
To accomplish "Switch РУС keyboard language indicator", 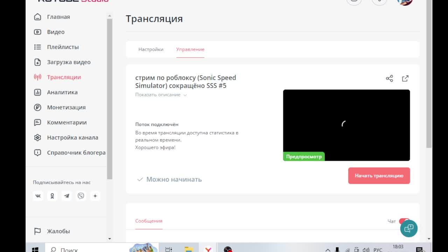I will point(378,250).
